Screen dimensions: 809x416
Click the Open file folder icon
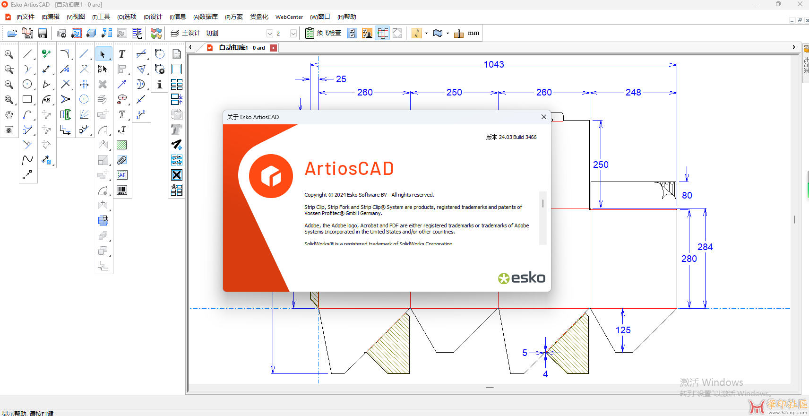point(12,33)
